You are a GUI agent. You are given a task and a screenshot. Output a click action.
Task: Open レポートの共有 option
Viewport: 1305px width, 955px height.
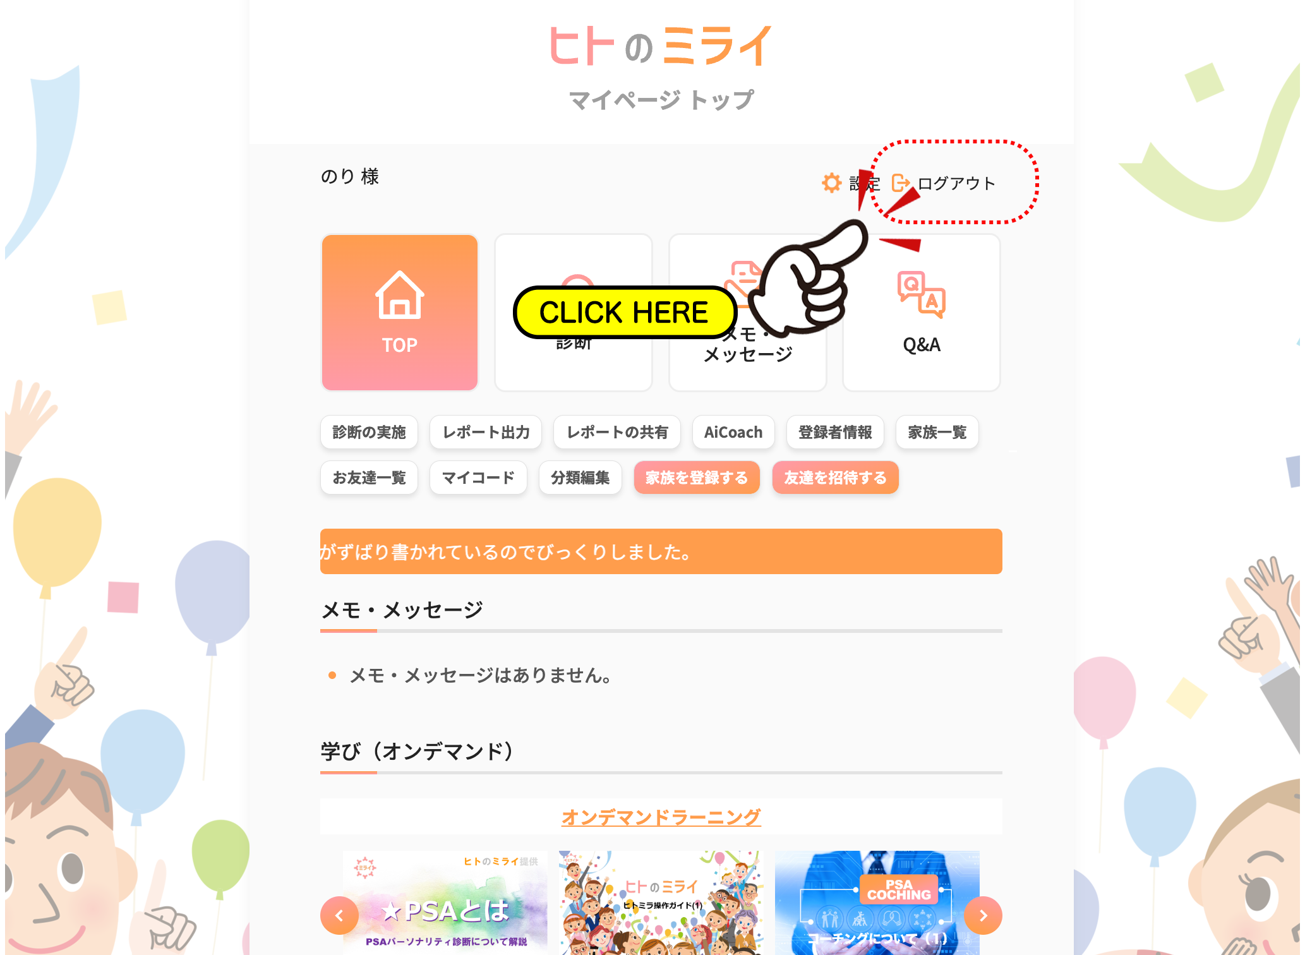point(617,432)
